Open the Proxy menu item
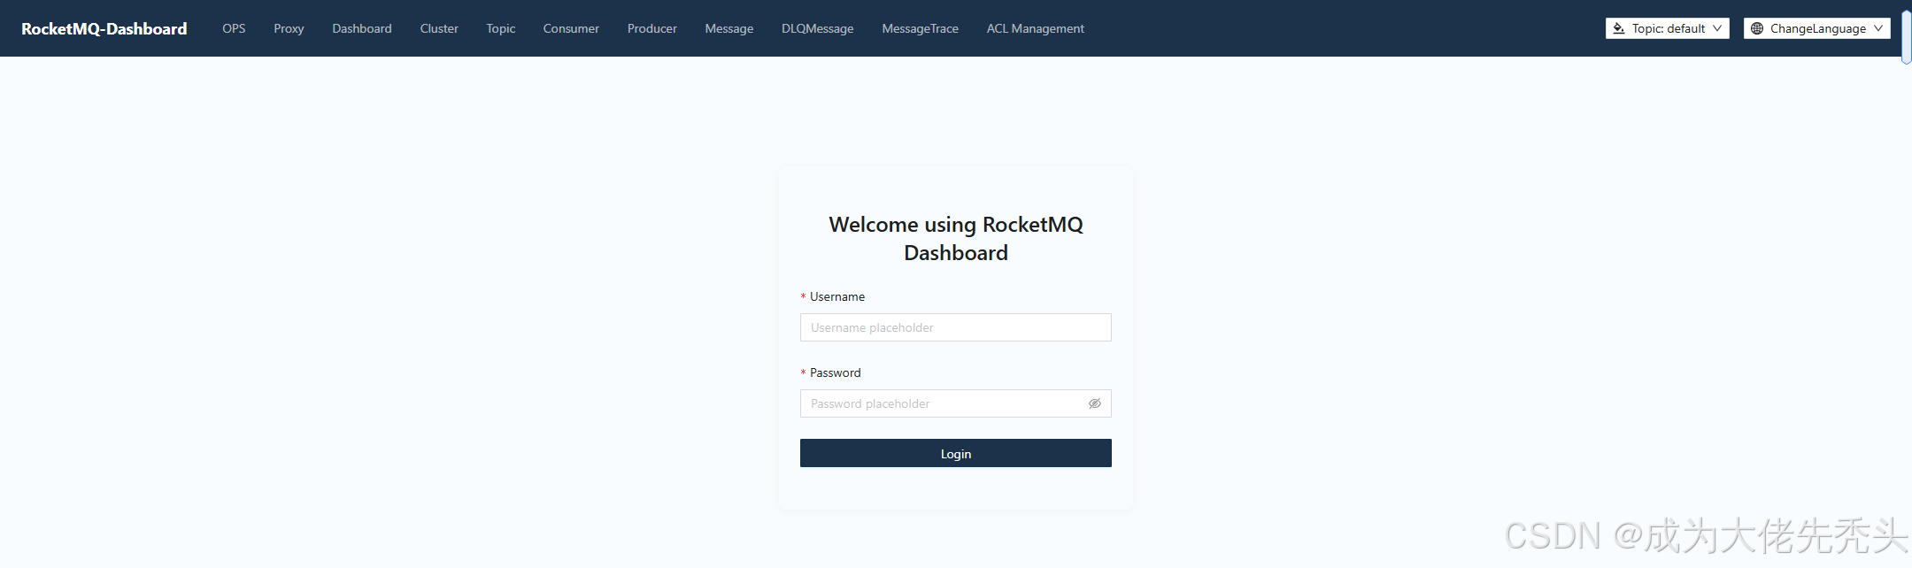The height and width of the screenshot is (568, 1912). tap(289, 28)
